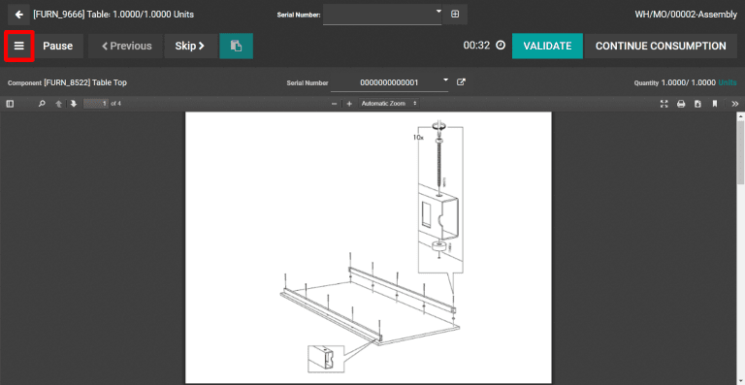Click the 00:32 timer value

click(x=476, y=46)
